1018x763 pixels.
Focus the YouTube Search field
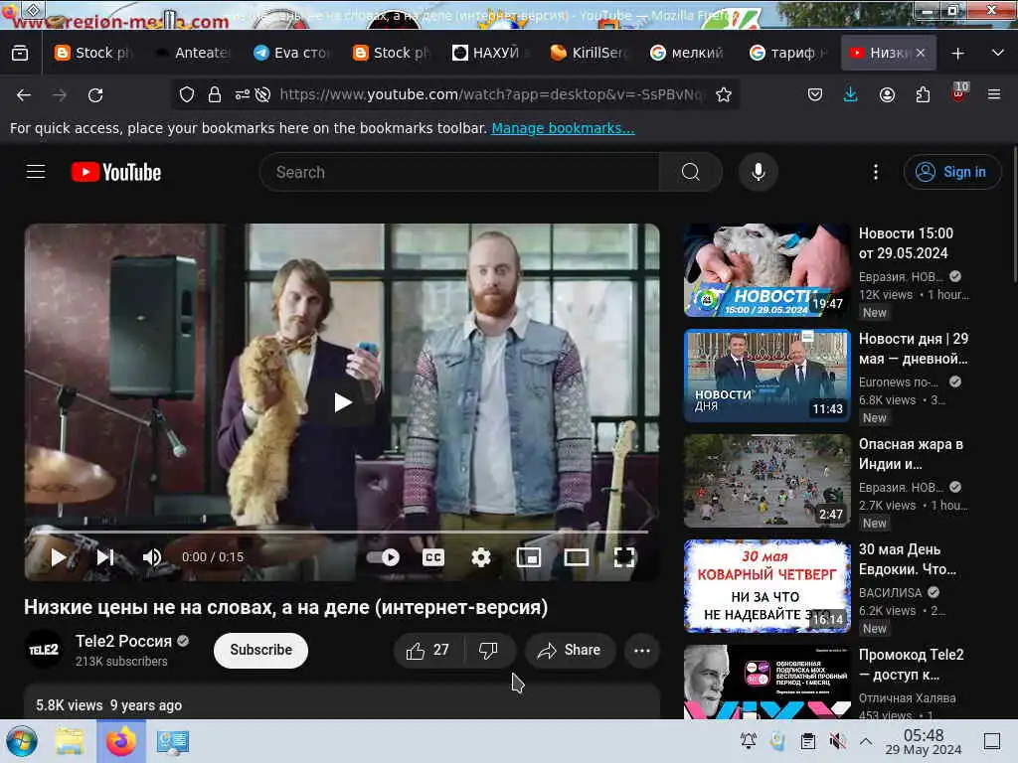(x=459, y=172)
